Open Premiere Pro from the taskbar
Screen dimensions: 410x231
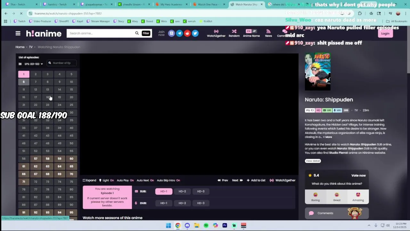click(x=225, y=226)
